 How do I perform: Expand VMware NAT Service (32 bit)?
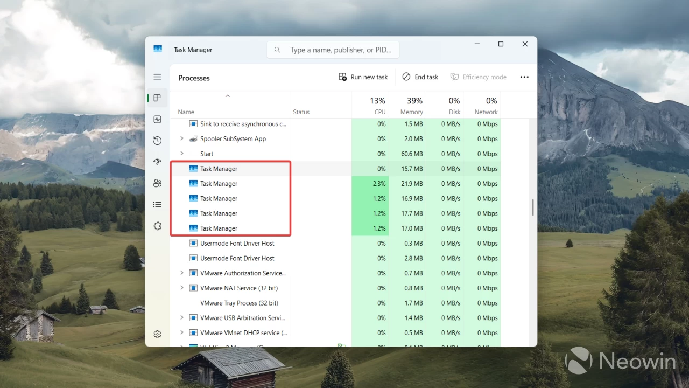[181, 288]
